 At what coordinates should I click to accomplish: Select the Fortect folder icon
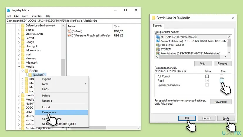(23, 38)
